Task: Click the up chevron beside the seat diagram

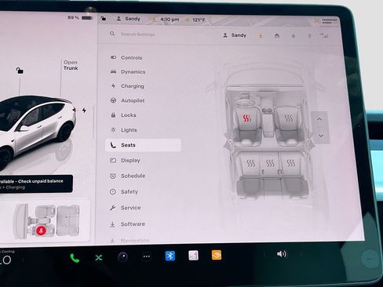Action: [x=319, y=119]
